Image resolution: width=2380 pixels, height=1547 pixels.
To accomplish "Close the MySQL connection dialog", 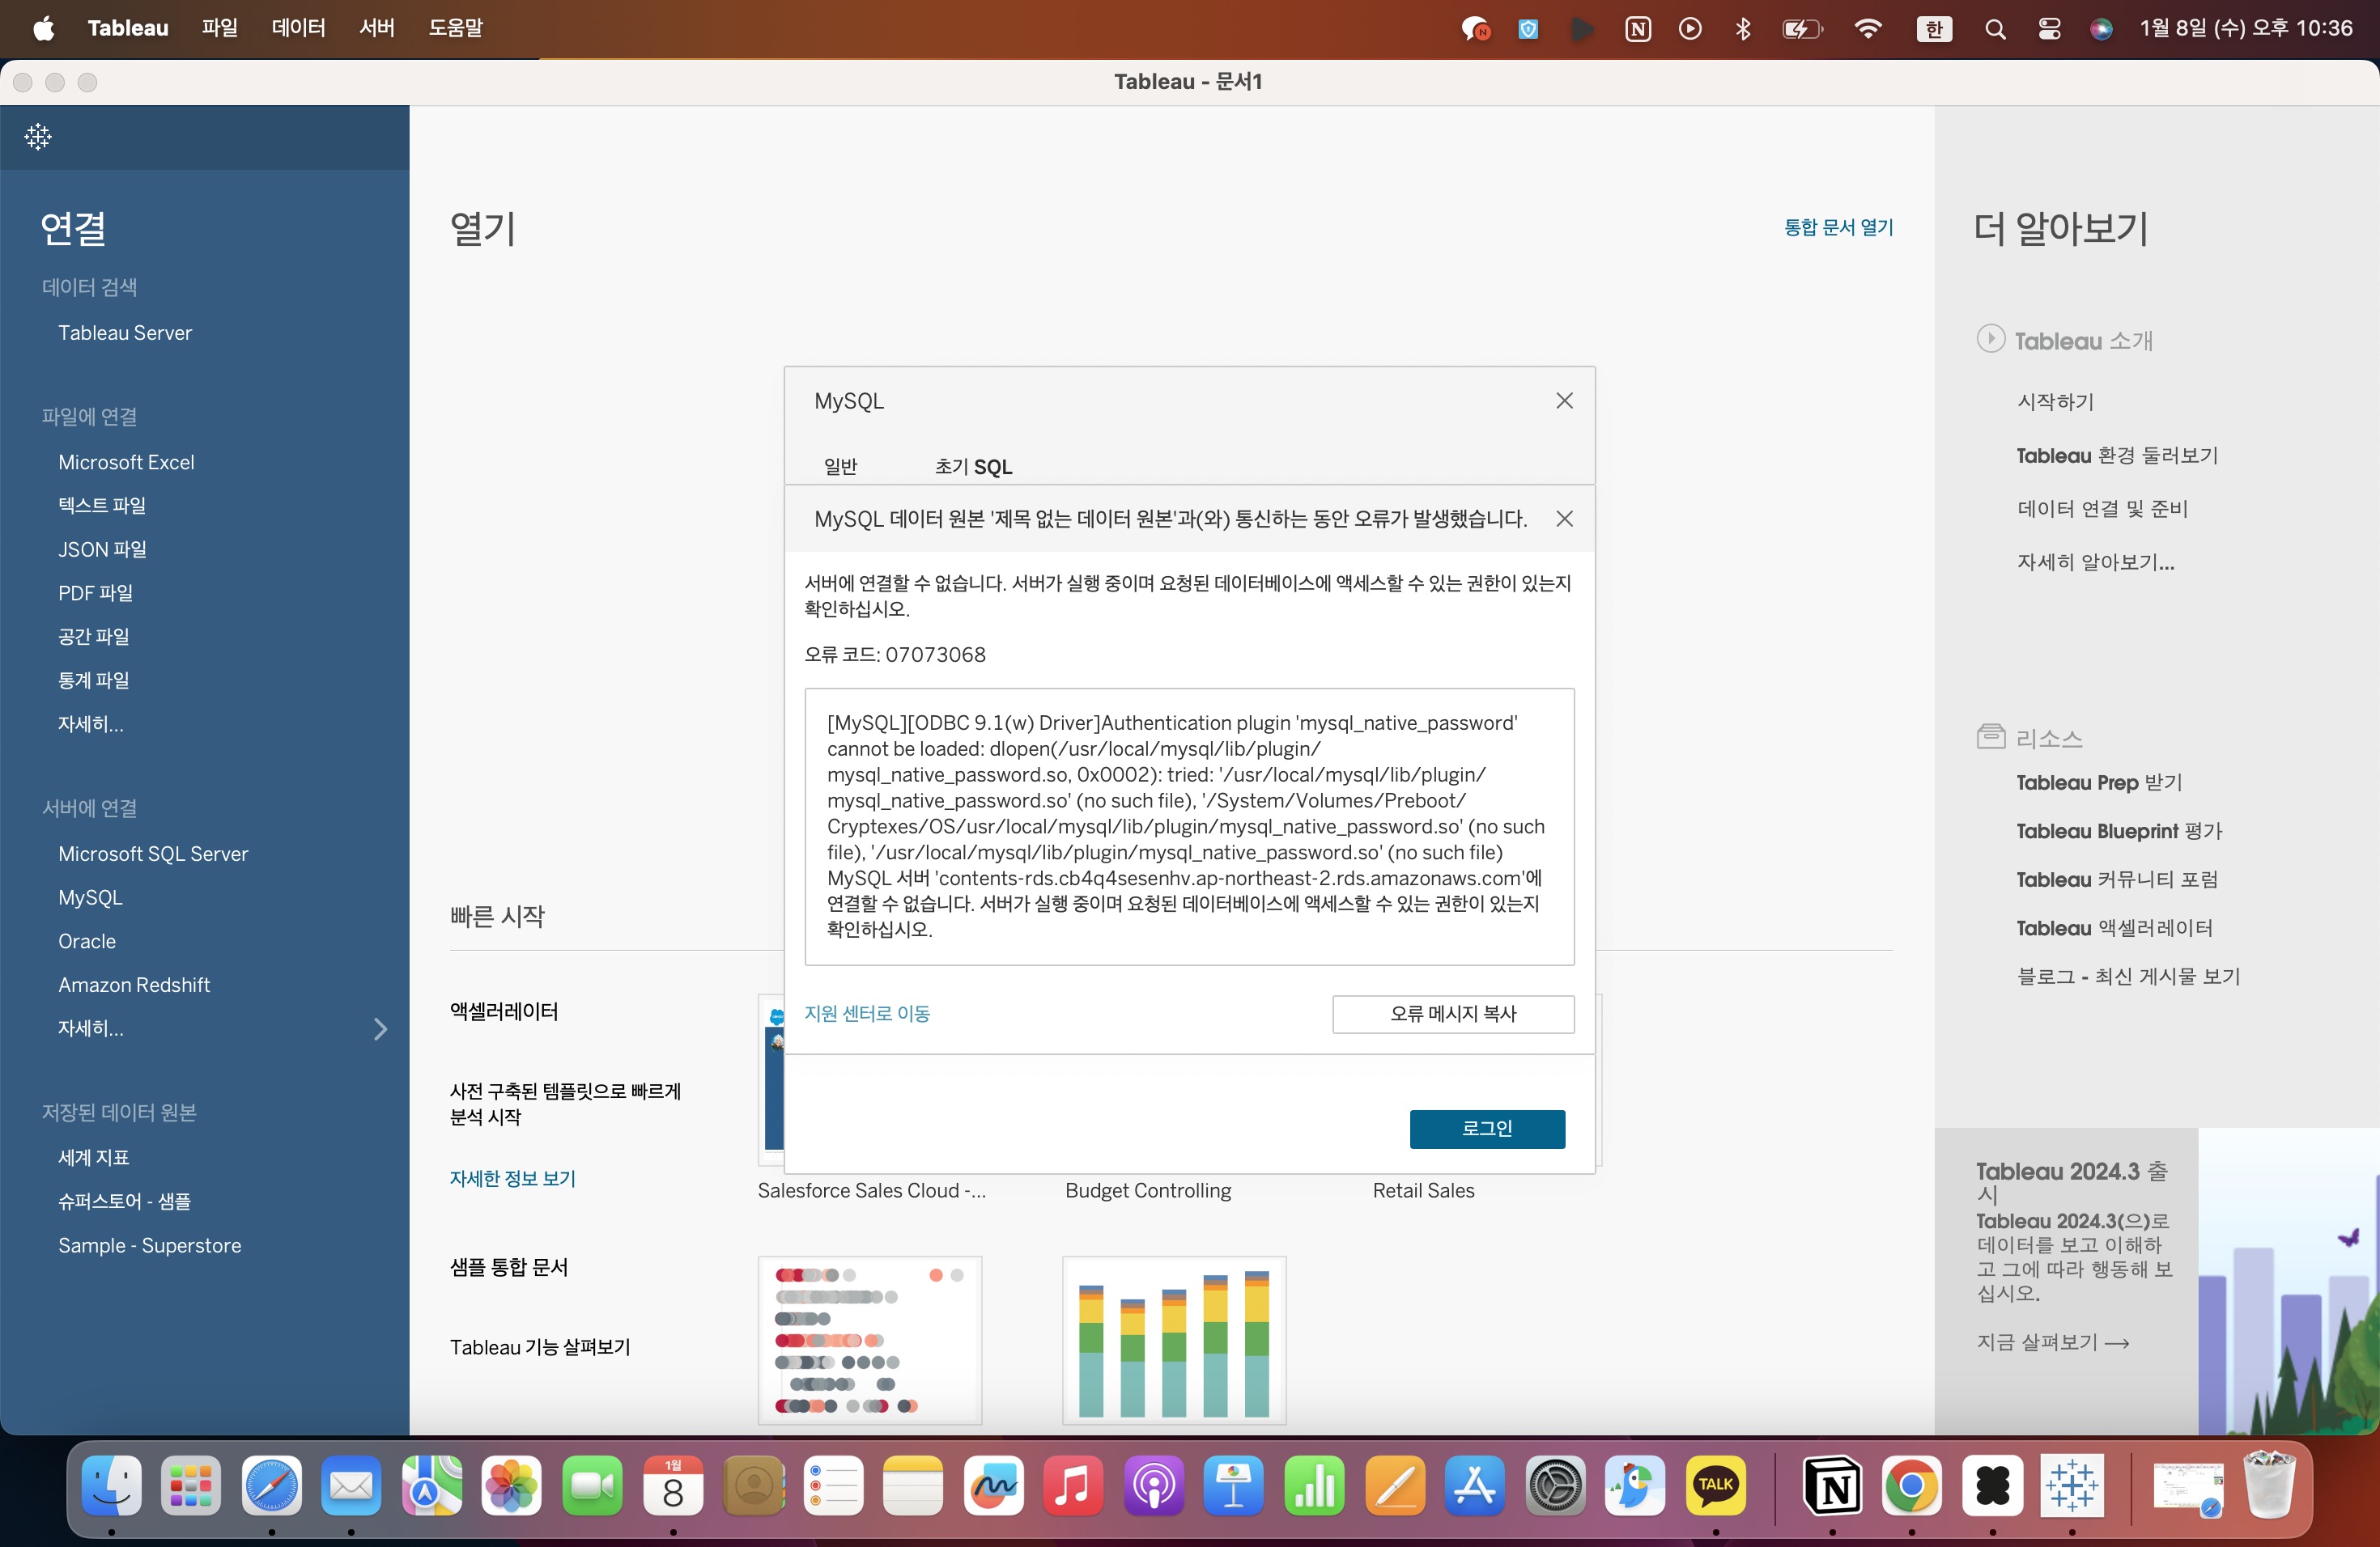I will 1564,401.
